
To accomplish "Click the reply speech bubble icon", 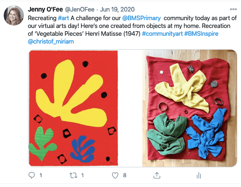I will coord(32,175).
